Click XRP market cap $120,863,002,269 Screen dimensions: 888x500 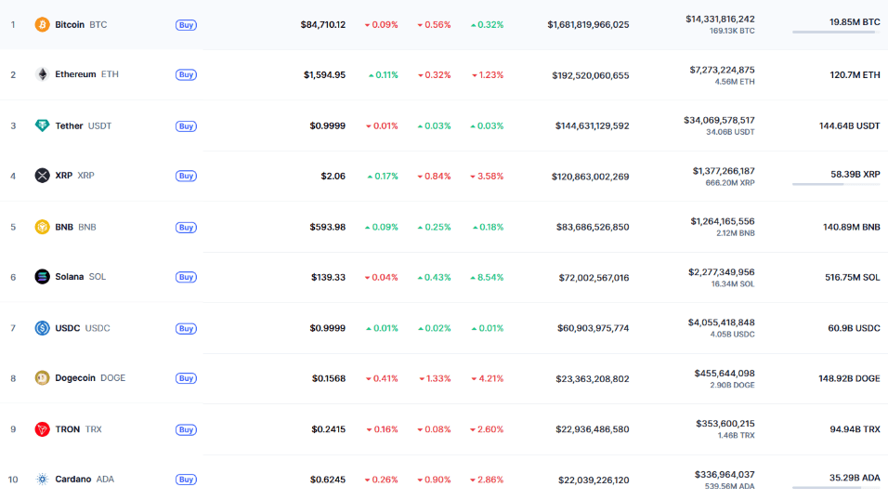point(590,177)
